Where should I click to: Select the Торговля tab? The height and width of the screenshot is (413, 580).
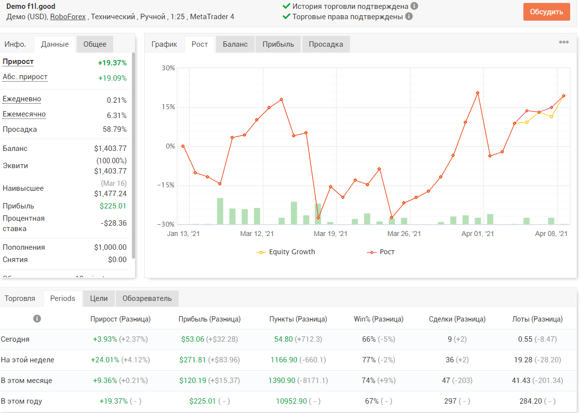pyautogui.click(x=20, y=298)
